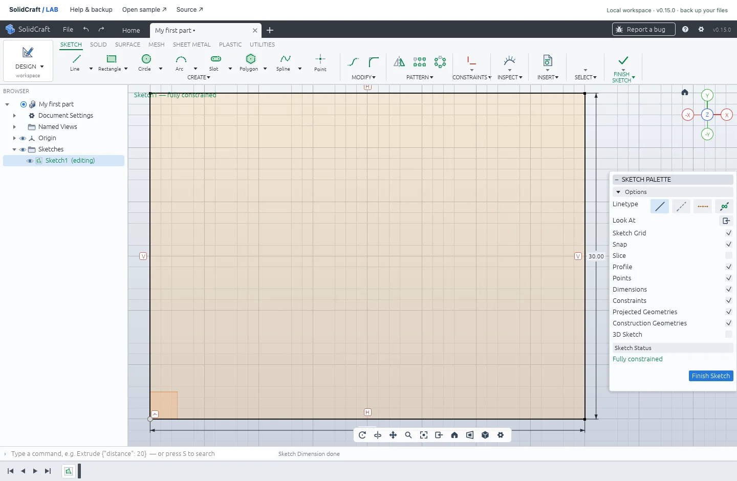Open the File menu
The width and height of the screenshot is (737, 481).
68,29
